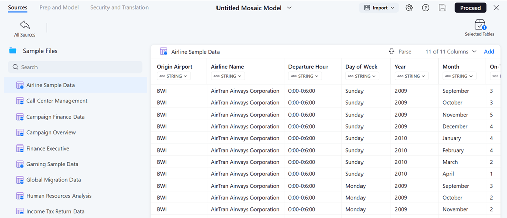Click the All Sources back arrow icon
The image size is (507, 218).
[24, 25]
